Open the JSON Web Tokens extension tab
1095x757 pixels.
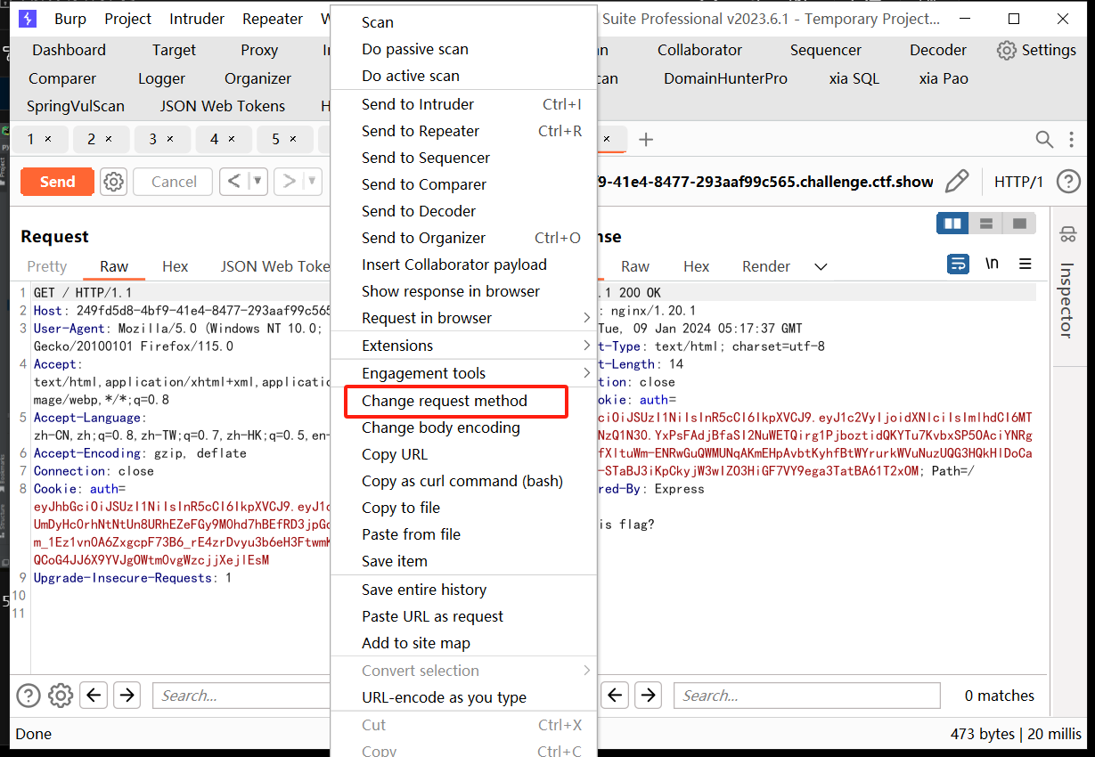click(223, 106)
